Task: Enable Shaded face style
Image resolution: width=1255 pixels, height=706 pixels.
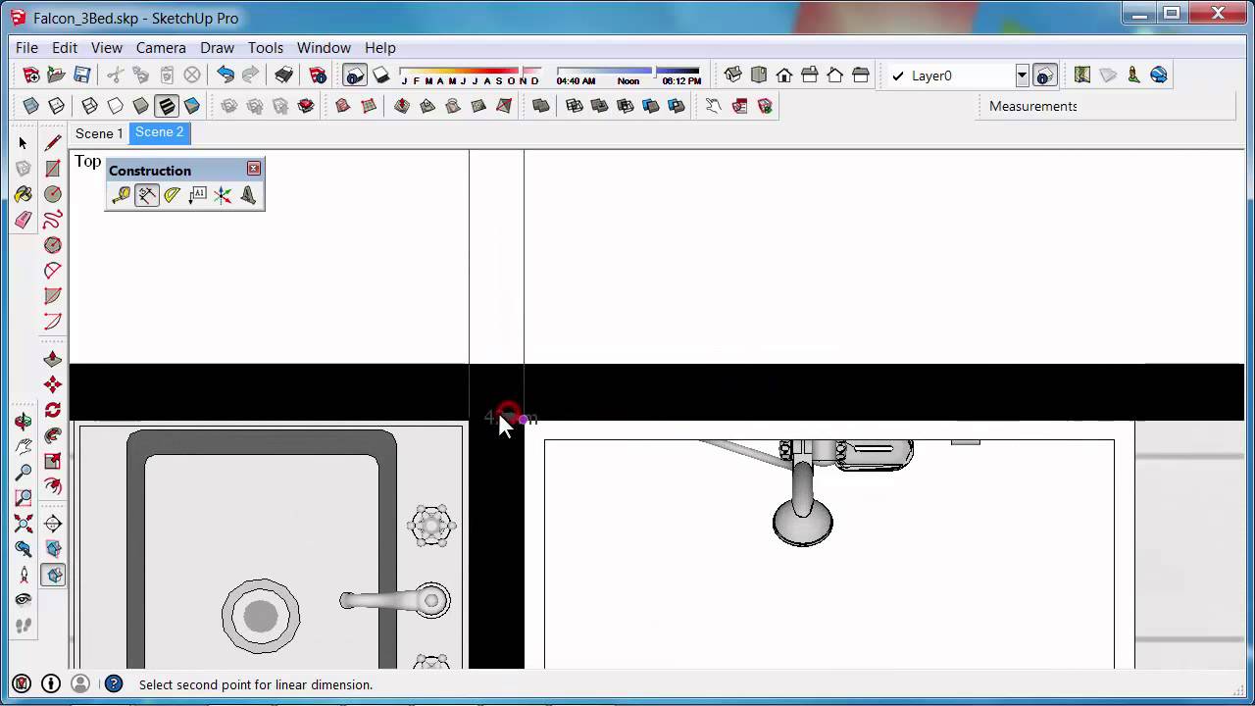Action: click(141, 106)
